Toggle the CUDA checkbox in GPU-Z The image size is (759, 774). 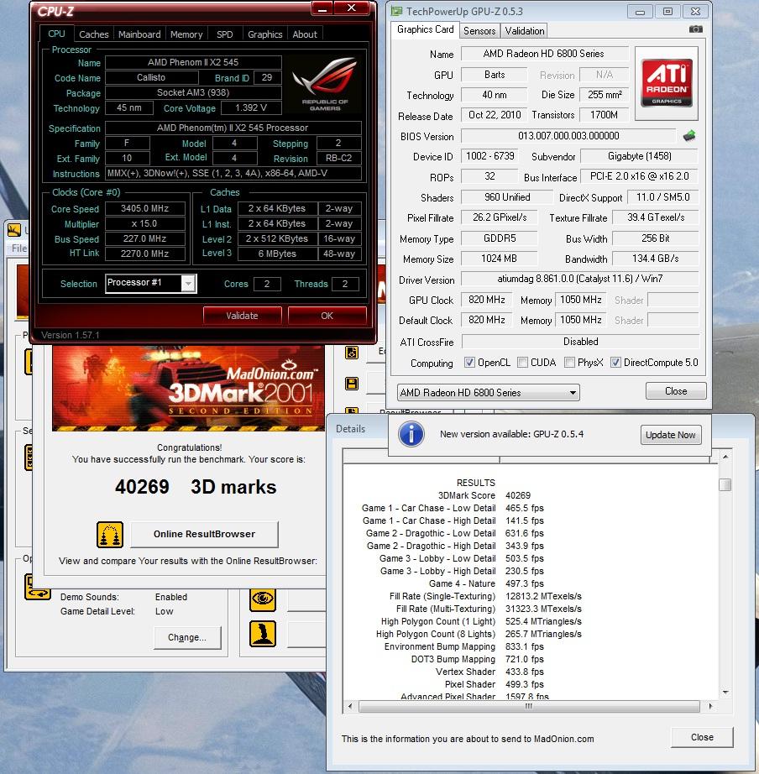[x=522, y=363]
